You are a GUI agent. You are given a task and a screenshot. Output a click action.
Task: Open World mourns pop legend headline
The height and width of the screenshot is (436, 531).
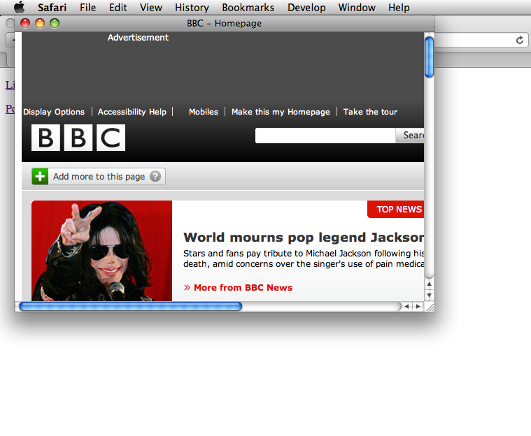coord(304,237)
